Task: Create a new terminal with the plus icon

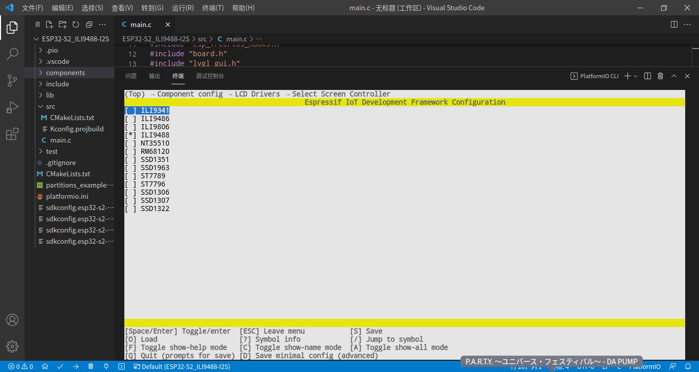Action: 628,76
